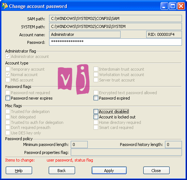Click the Smart card required checkbox
This screenshot has width=187, height=180.
point(96,127)
